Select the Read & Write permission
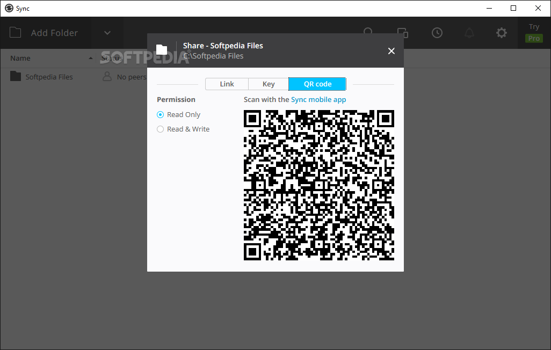 pos(183,129)
